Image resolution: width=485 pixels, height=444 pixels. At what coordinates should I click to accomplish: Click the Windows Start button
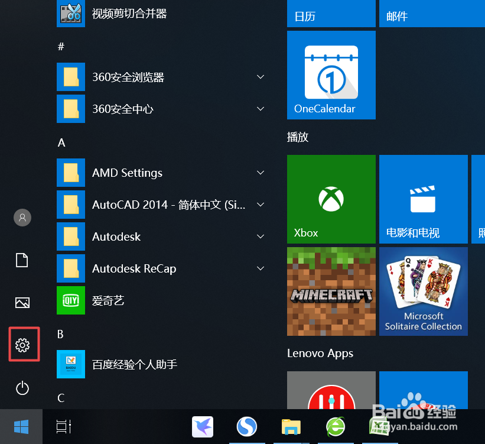[21, 427]
